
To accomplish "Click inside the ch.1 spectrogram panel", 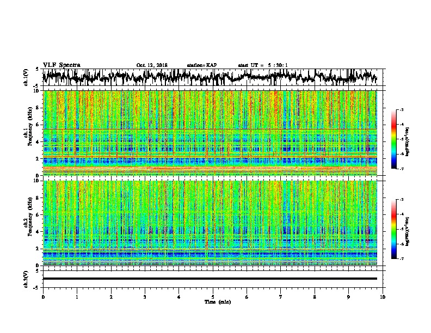I will tap(210, 133).
